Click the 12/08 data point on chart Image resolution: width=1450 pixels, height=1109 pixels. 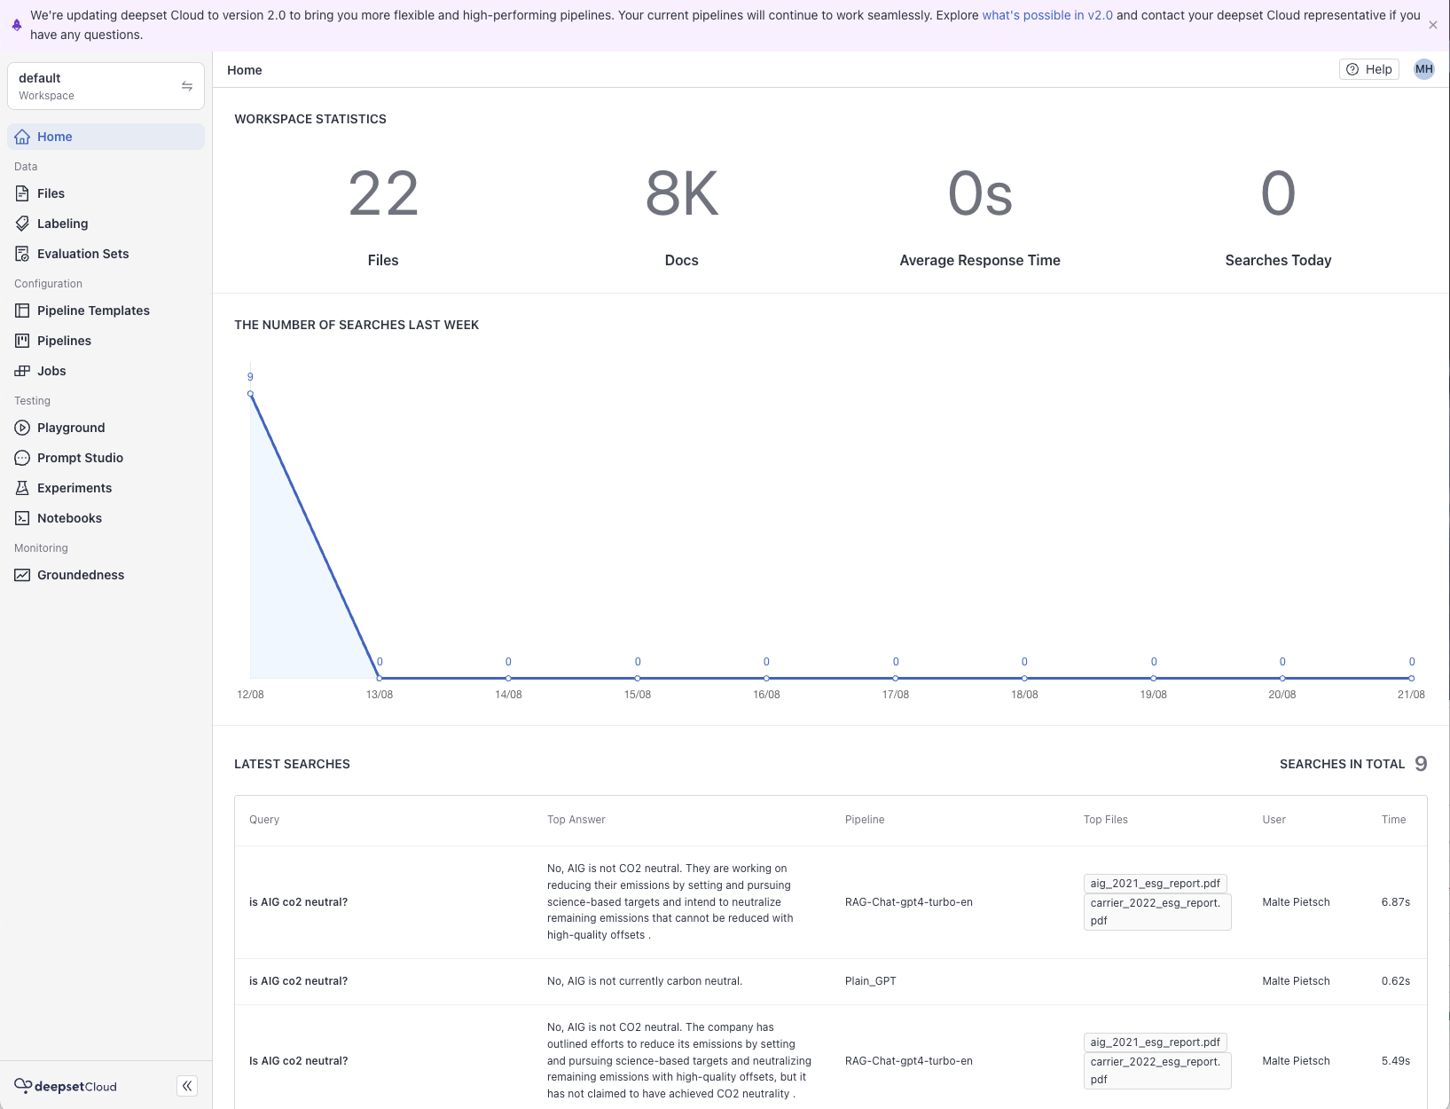coord(250,394)
